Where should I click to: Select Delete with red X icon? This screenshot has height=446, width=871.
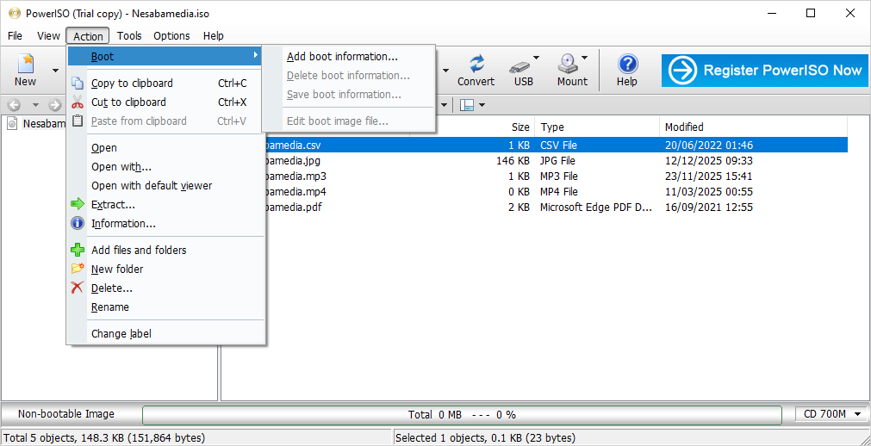[111, 288]
